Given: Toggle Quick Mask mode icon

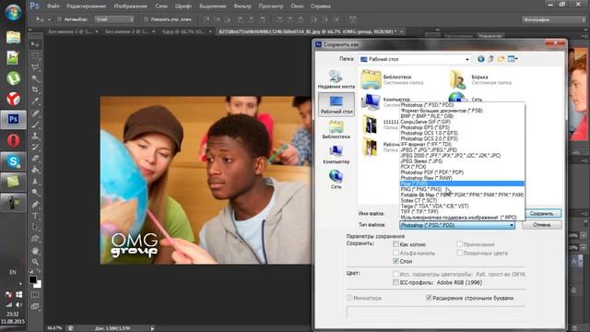Looking at the screenshot, I should [35, 295].
